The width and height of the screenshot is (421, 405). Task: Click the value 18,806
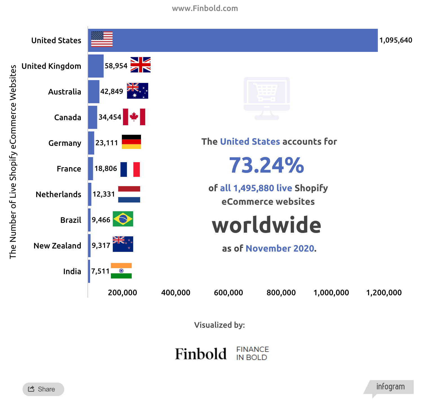click(106, 169)
